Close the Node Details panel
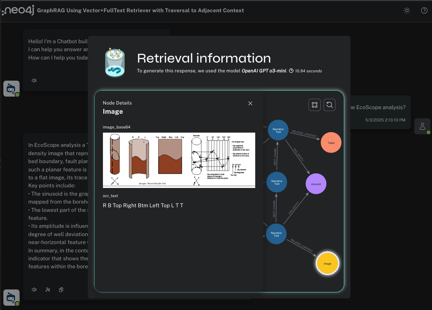Viewport: 432px width, 310px height. tap(250, 103)
